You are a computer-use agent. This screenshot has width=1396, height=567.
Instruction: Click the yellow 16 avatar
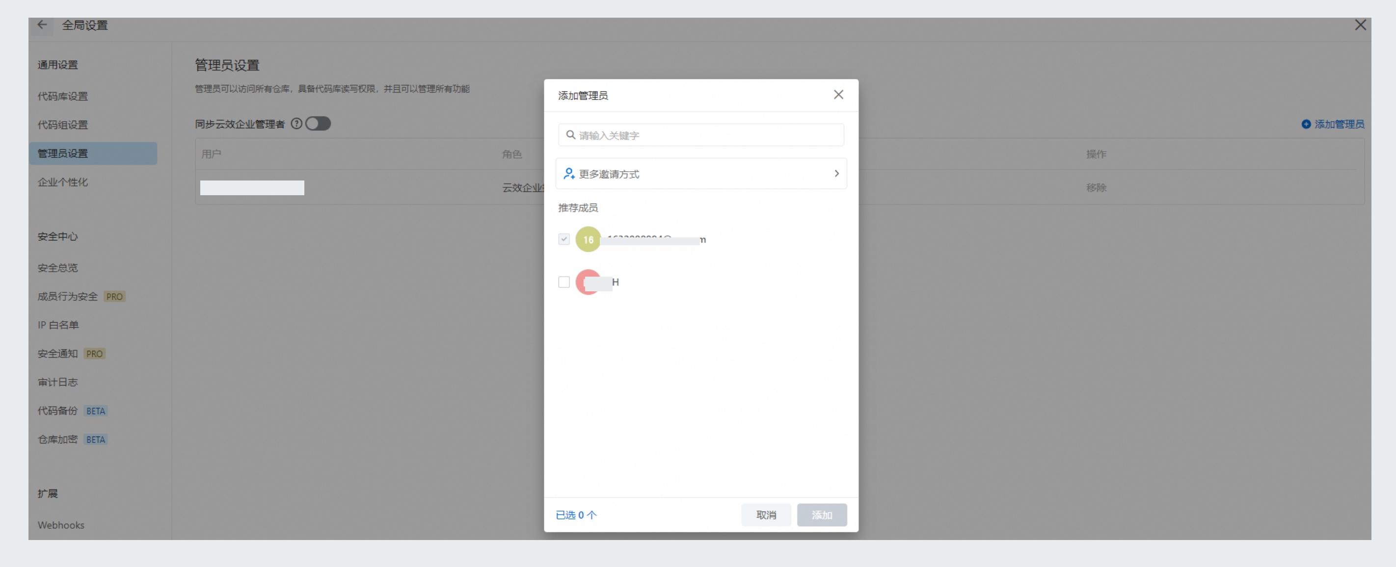click(x=588, y=239)
